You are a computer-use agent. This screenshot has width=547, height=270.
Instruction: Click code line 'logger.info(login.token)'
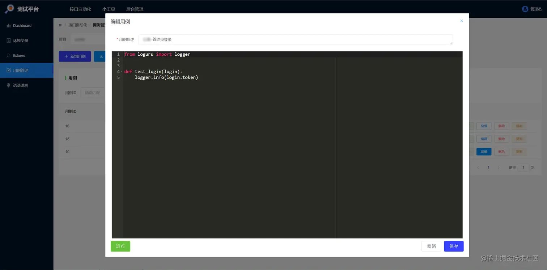[166, 77]
